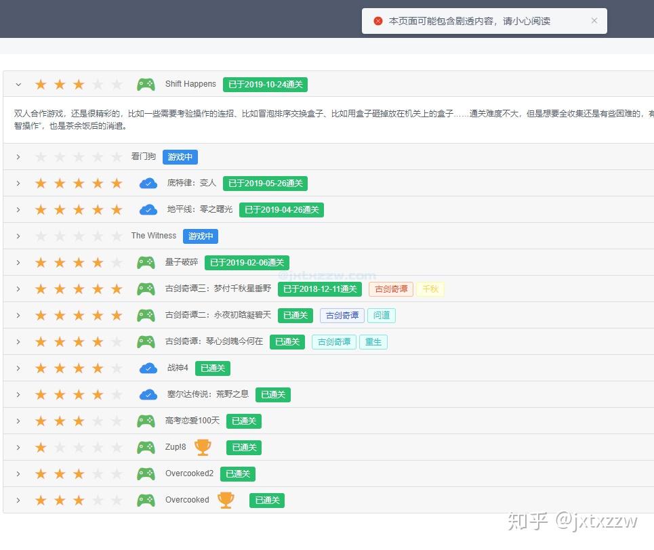Viewport: 654px width, 550px height.
Task: Expand the 古剑奇谭二：永夜初晗凝碧天 row
Action: pyautogui.click(x=18, y=315)
